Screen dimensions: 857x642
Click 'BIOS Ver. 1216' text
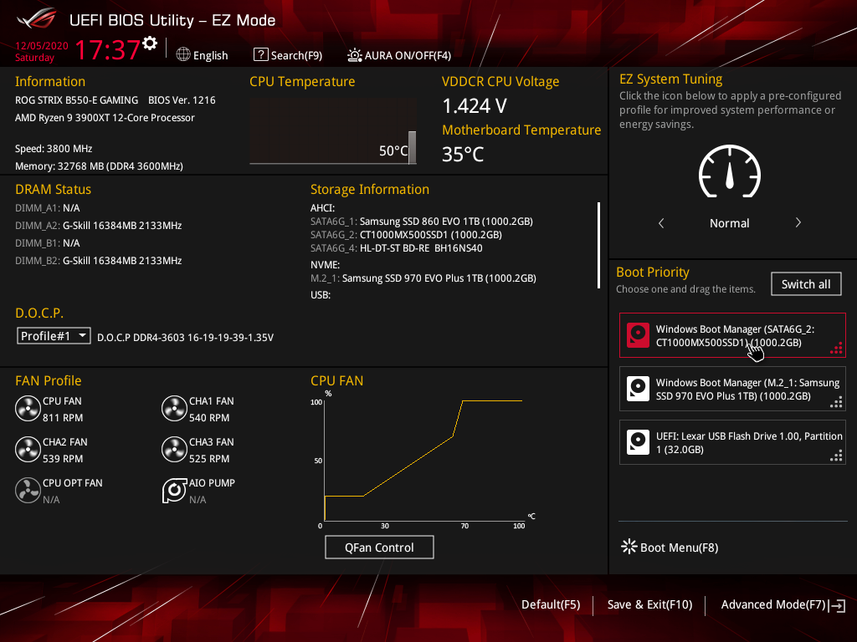182,100
